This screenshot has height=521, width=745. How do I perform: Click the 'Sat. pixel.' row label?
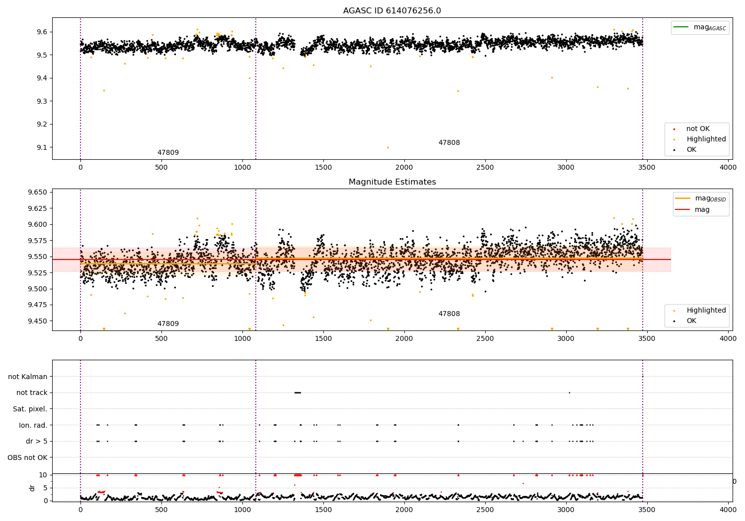tap(30, 409)
